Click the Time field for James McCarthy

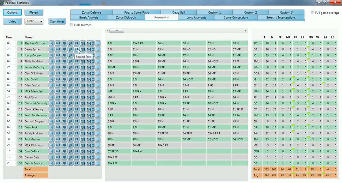point(11,67)
